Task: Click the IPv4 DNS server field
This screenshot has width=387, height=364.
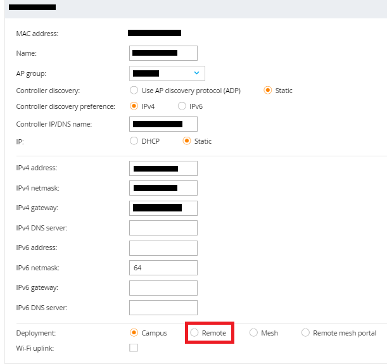Action: (x=163, y=228)
